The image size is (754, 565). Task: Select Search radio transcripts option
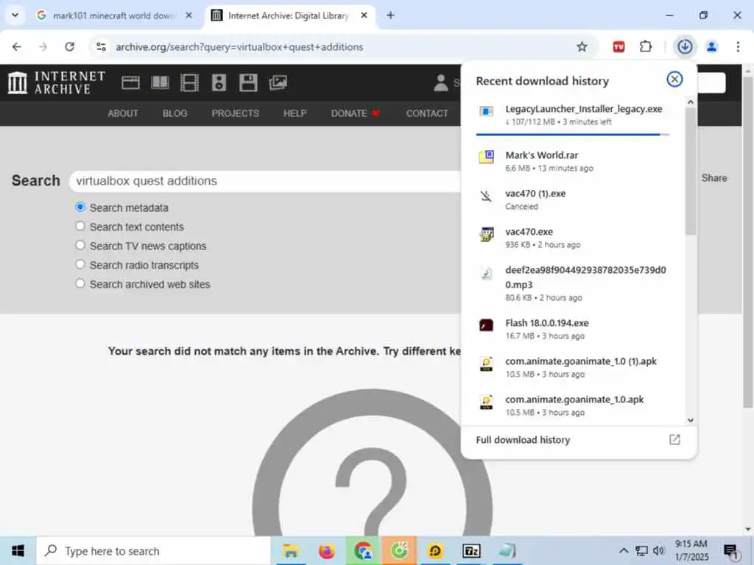80,265
